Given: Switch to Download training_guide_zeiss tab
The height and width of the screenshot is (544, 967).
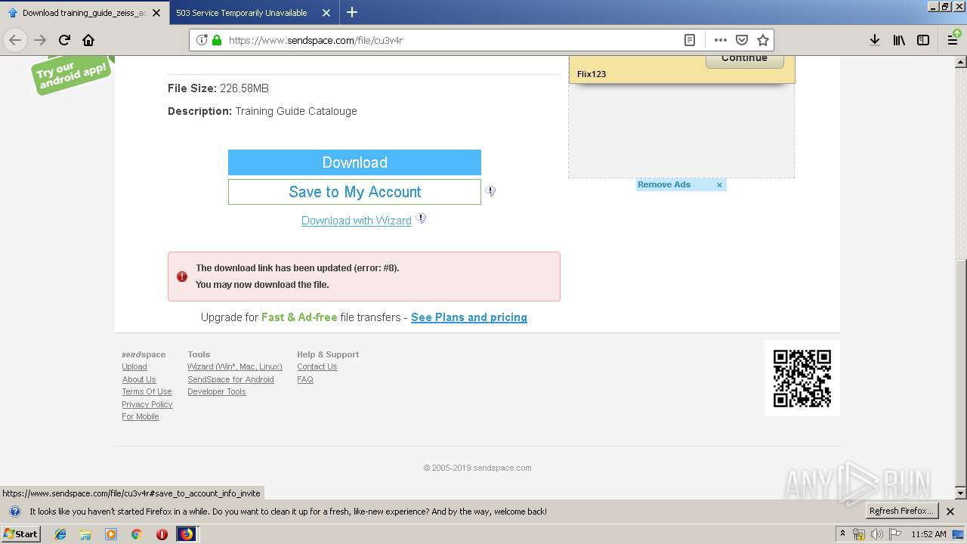Looking at the screenshot, I should pos(83,13).
